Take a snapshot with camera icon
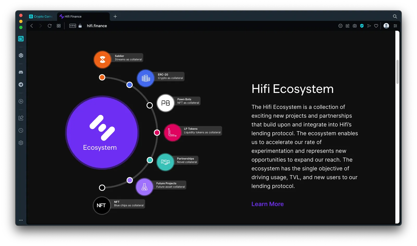417x246 pixels. (355, 26)
